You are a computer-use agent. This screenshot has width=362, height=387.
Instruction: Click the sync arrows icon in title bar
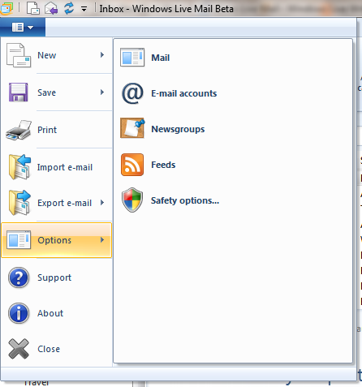(69, 8)
